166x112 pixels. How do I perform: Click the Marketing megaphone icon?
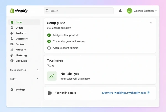[x=12, y=55]
